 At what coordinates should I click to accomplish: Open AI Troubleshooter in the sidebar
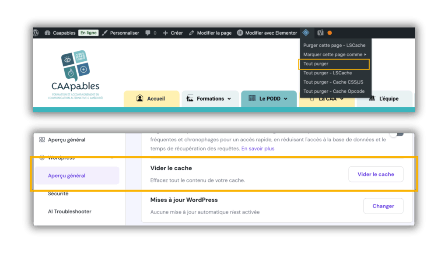(x=70, y=211)
